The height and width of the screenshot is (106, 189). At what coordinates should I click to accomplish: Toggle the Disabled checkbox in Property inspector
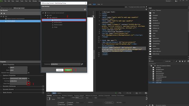coord(58,102)
